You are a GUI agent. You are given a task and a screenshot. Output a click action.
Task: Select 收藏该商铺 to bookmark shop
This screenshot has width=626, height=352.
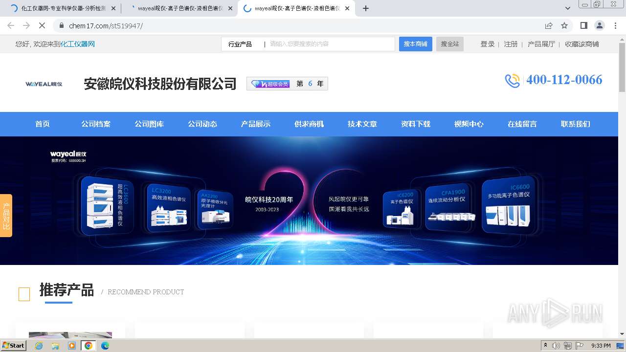point(582,44)
